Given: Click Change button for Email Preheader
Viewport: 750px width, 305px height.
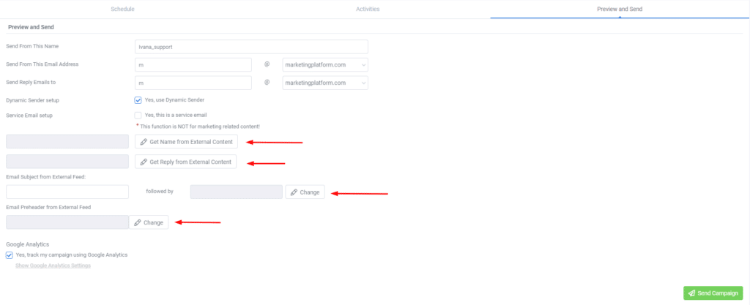Looking at the screenshot, I should click(149, 222).
